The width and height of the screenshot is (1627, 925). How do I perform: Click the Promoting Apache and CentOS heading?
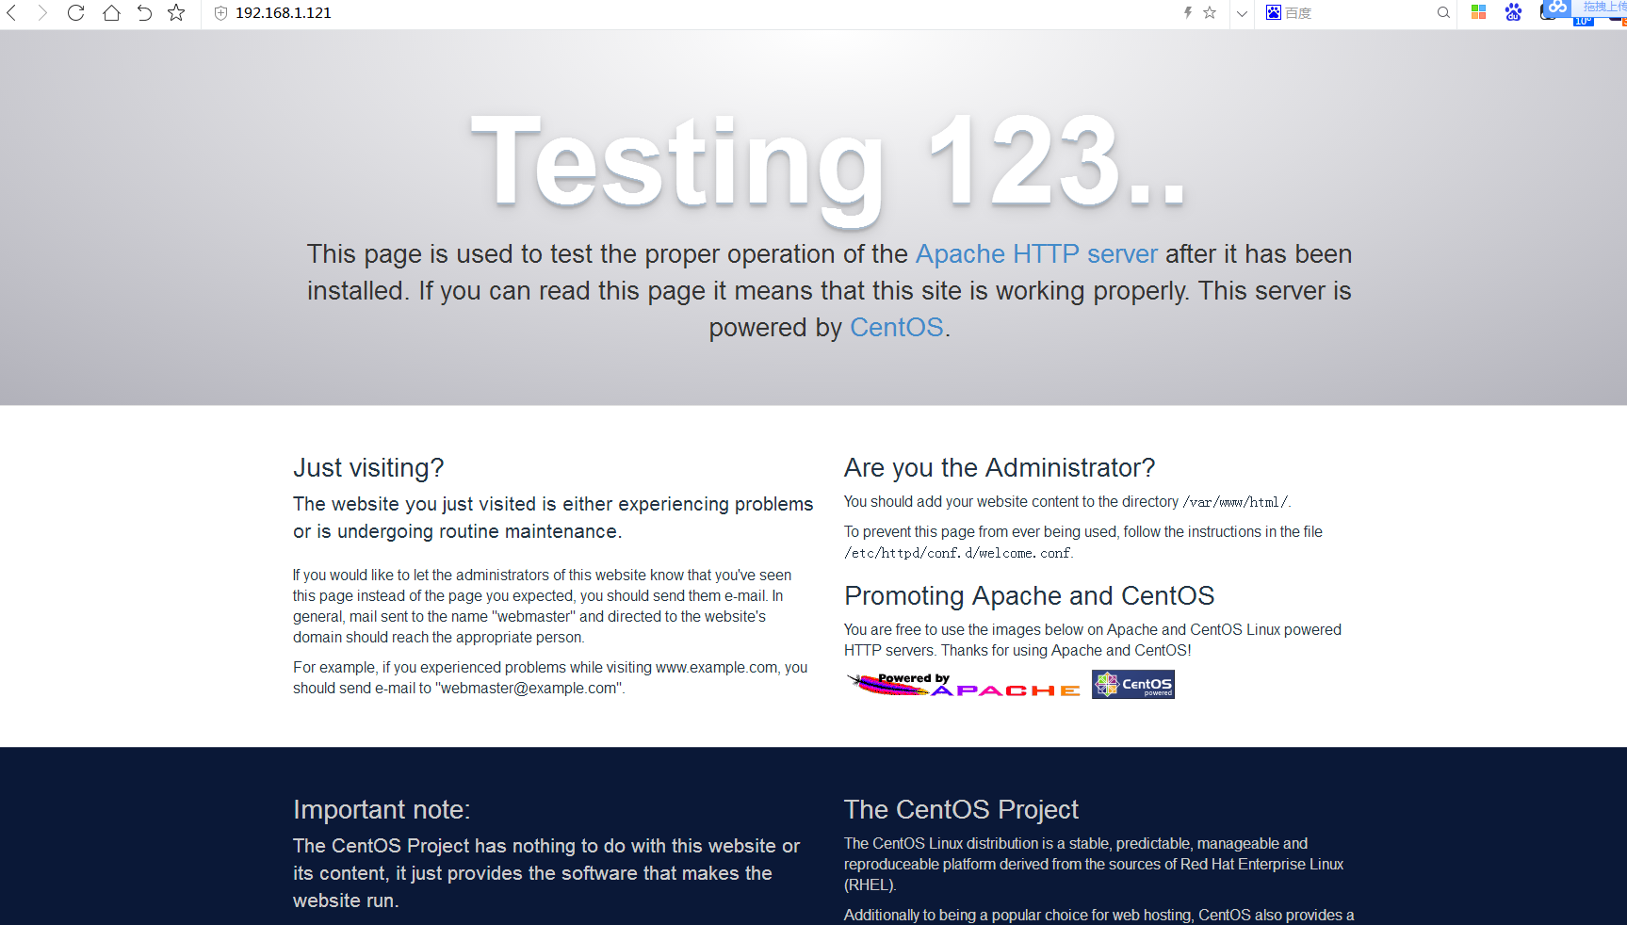point(1030,596)
